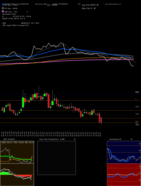
Task: Click the 'MACD: 76.93, 80.13, -3.2' reading
Action: pos(13,19)
